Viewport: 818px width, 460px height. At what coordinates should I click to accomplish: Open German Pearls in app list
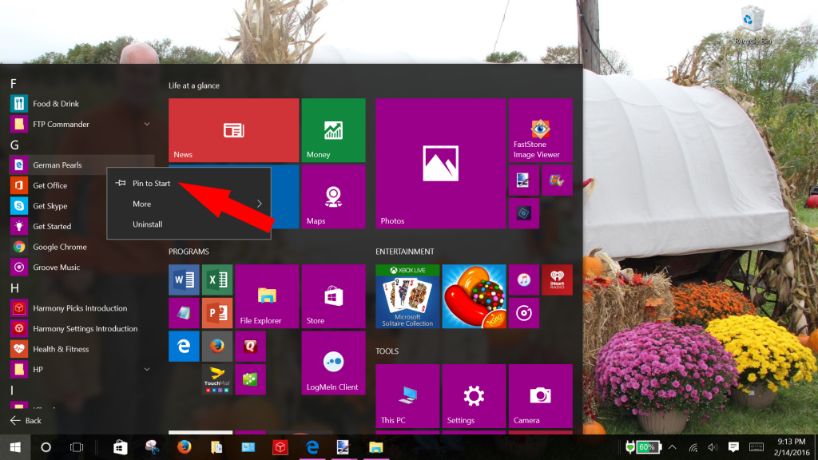[82, 165]
